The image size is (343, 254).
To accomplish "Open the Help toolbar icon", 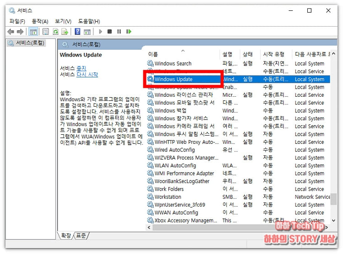I will [77, 32].
